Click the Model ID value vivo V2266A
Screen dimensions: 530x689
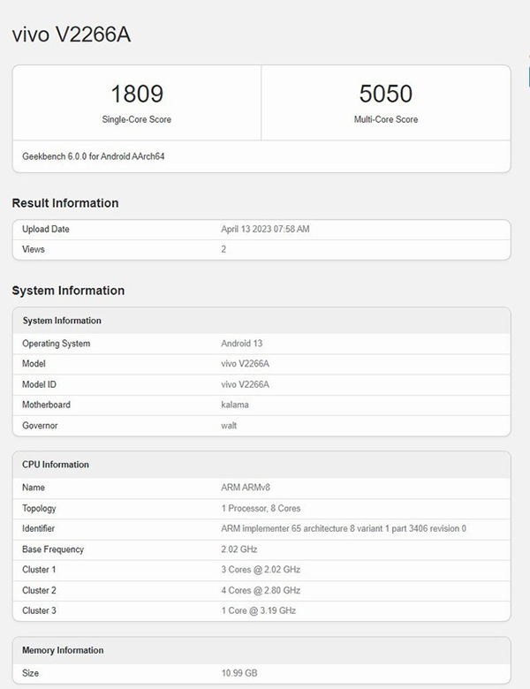point(245,384)
